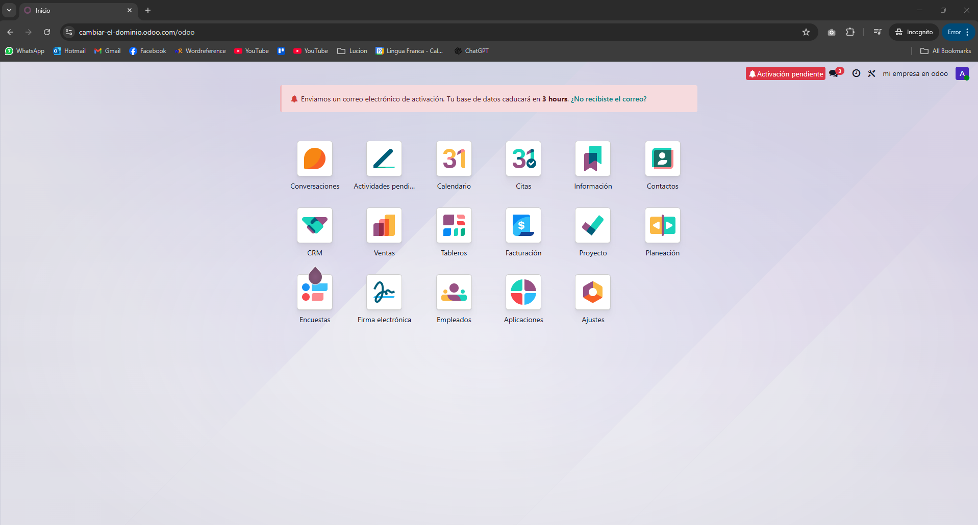Open the Firma electrónica app
The image size is (978, 525).
384,293
